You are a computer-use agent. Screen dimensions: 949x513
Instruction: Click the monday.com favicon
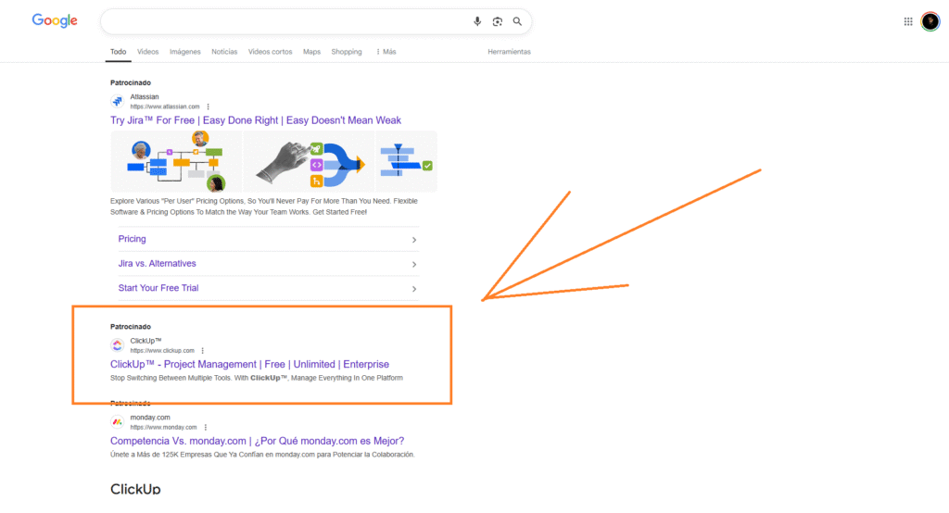tap(118, 421)
